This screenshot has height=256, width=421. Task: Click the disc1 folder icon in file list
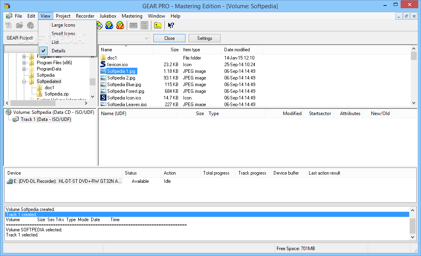pyautogui.click(x=103, y=58)
